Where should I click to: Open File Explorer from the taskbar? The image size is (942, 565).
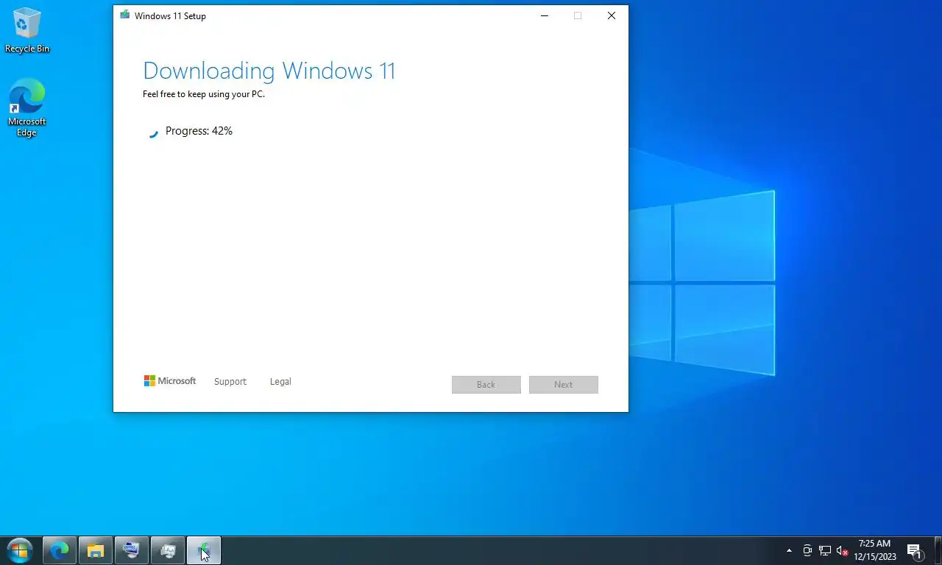95,550
